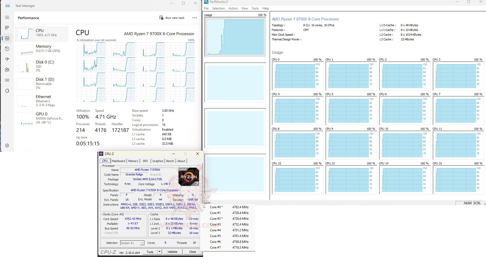Screen dimensions: 486x257
Task: Select Core #5 in the core clock menu
Action: [228, 236]
